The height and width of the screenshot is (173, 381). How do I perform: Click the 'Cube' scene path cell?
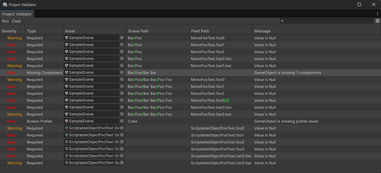click(133, 121)
